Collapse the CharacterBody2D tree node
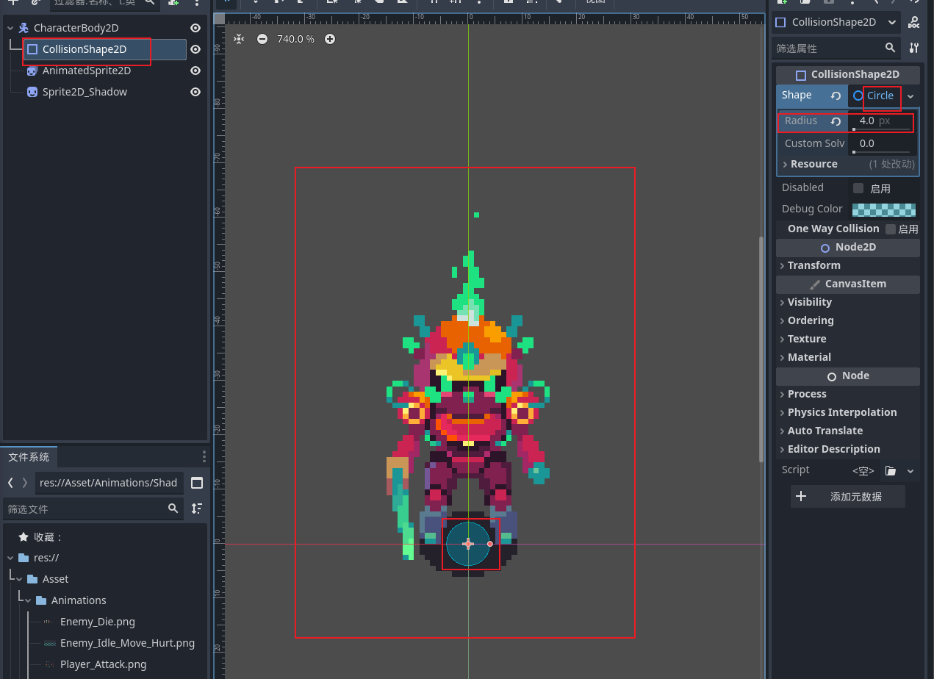934x679 pixels. [10, 28]
